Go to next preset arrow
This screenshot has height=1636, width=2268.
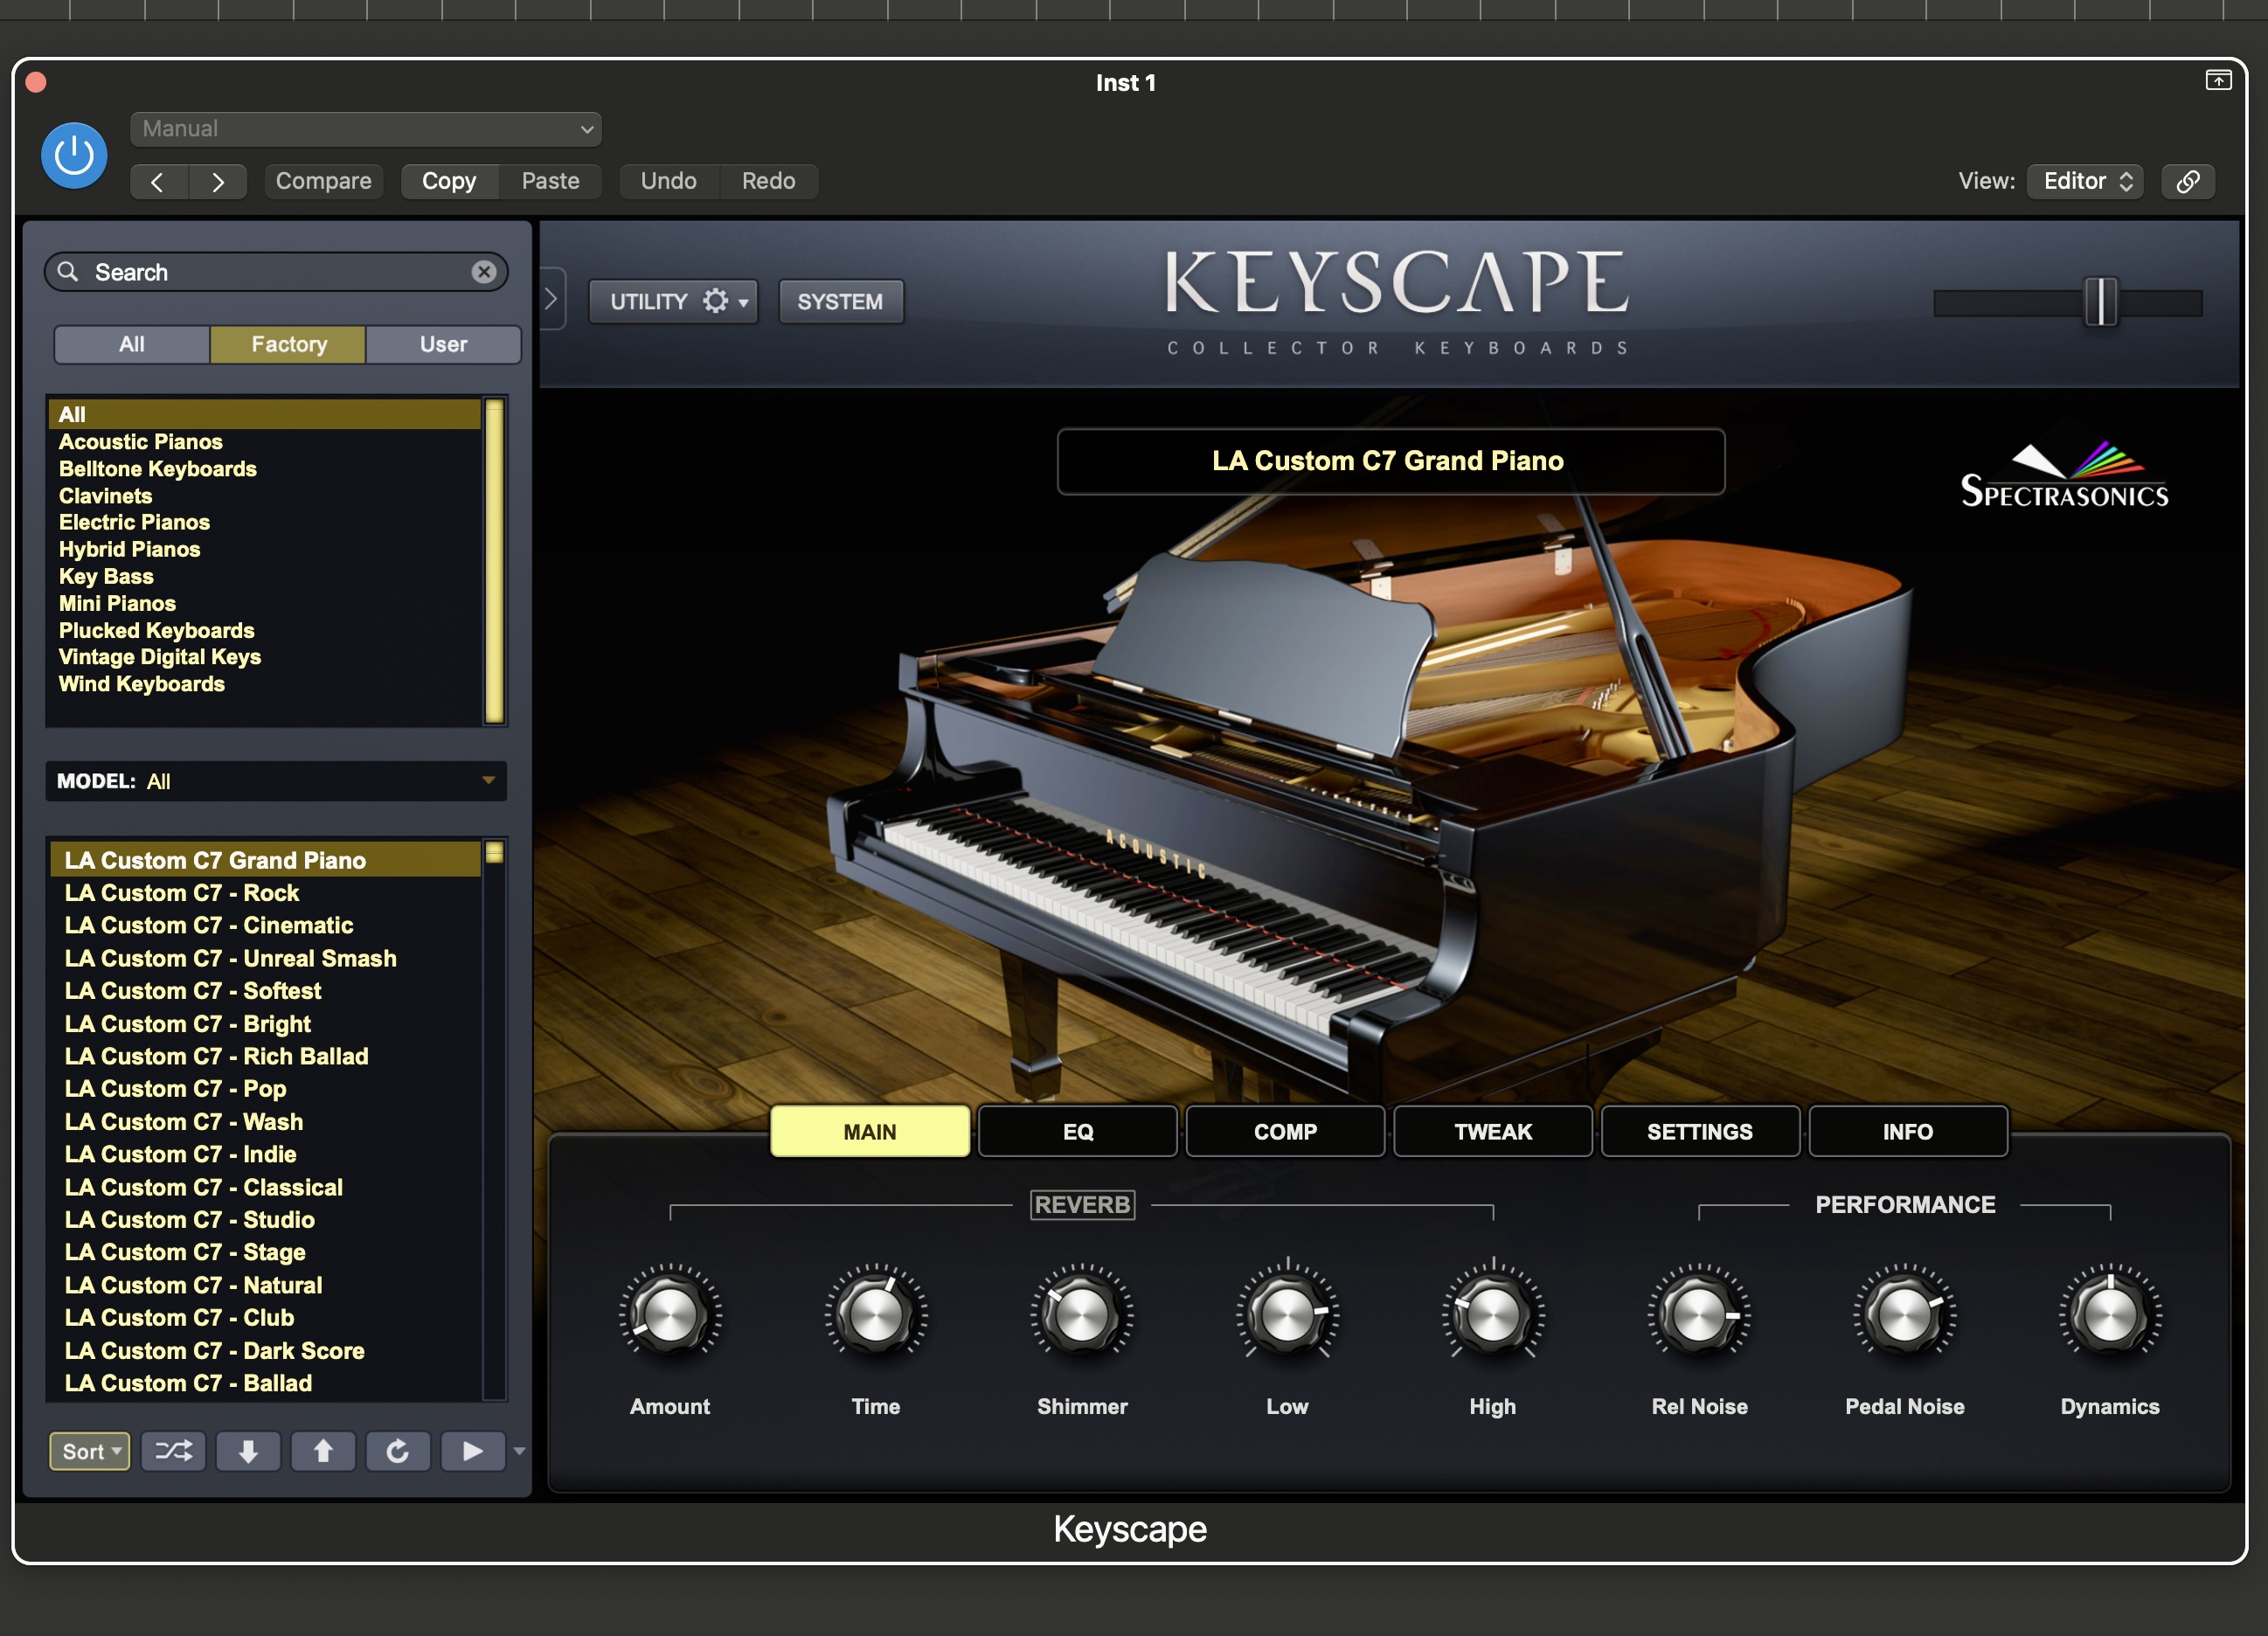(x=218, y=182)
